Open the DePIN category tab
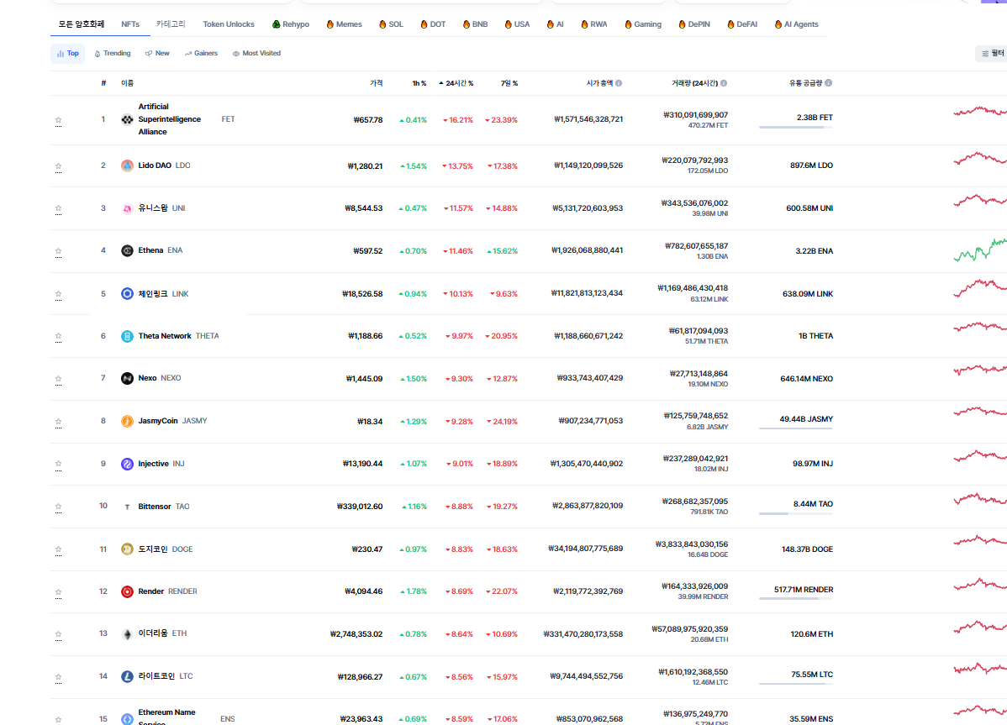 pyautogui.click(x=694, y=24)
